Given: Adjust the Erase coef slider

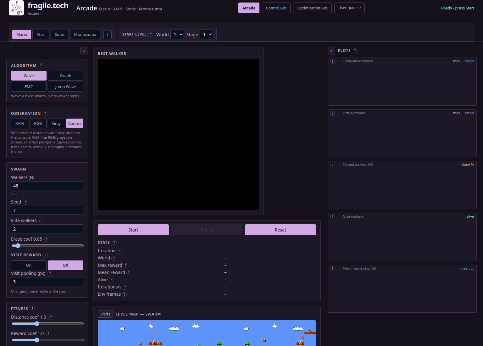Looking at the screenshot, I should tap(47, 246).
